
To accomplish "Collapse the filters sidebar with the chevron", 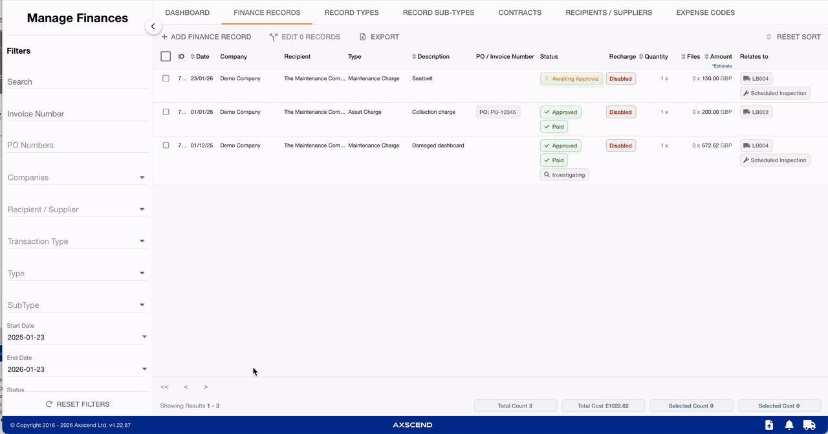I will tap(153, 27).
